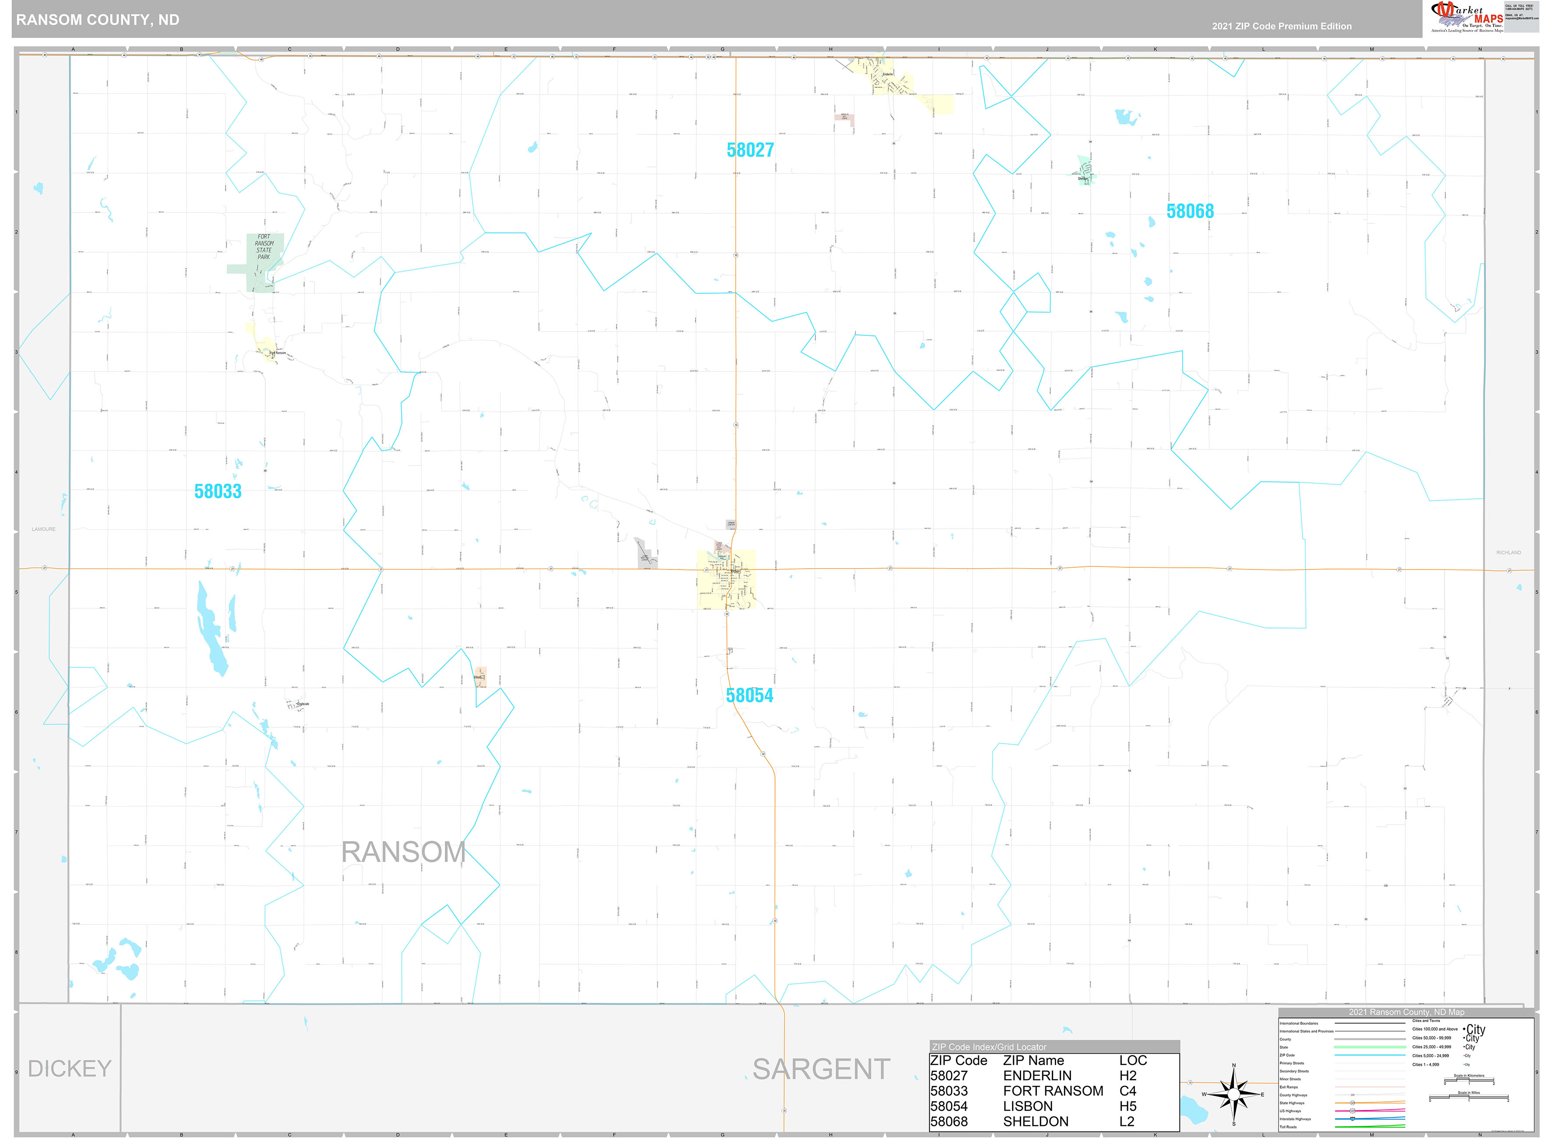Click the County Highways marker in legend

(1353, 1095)
